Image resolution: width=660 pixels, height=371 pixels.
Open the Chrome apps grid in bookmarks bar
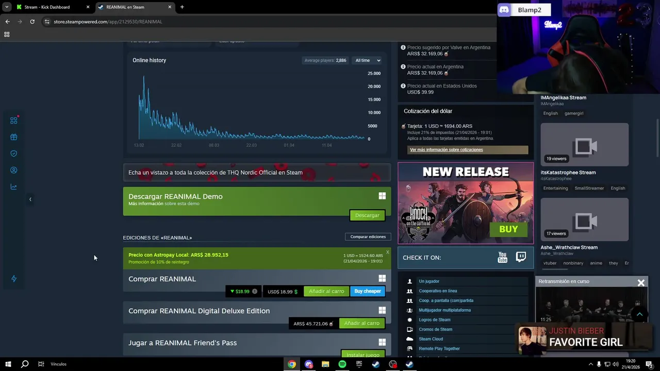pos(7,35)
